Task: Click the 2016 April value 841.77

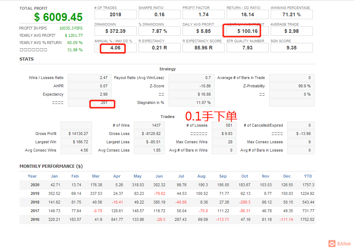Action: pos(117,219)
